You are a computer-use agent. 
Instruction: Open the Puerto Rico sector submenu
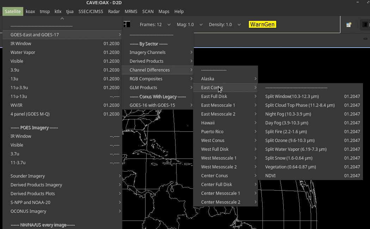pos(212,131)
